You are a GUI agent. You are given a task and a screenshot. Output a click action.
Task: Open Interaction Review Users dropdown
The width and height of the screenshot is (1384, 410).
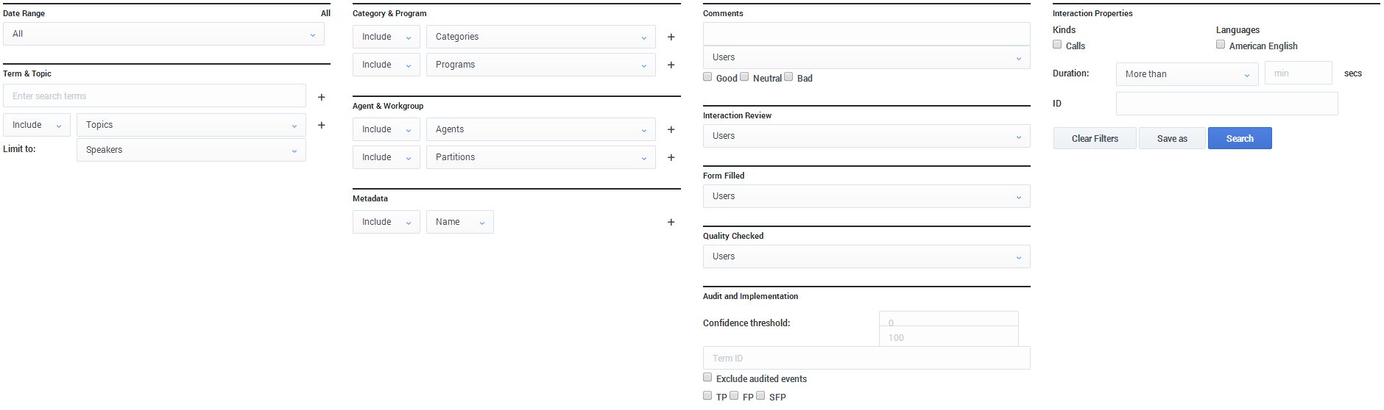(866, 136)
